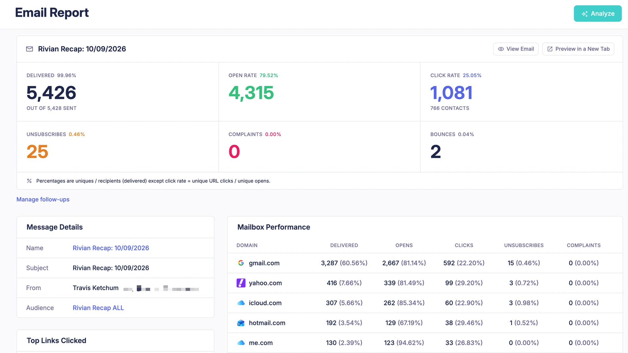
Task: Click the OPENS column header
Action: [404, 245]
